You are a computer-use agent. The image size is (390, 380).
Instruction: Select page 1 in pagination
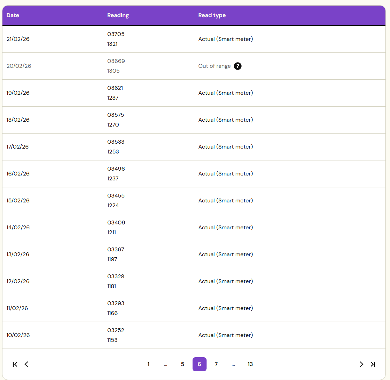click(x=148, y=364)
